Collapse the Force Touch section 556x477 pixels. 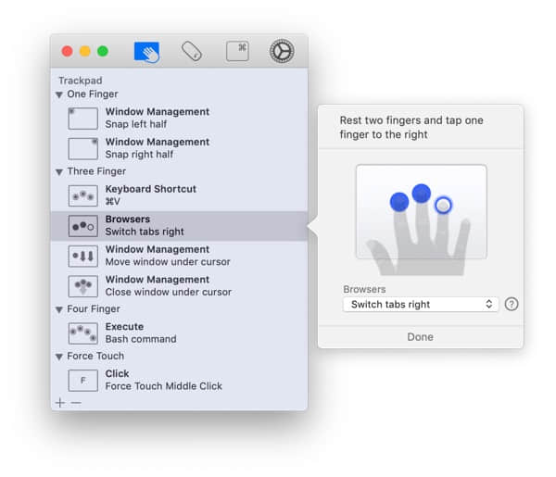point(59,357)
